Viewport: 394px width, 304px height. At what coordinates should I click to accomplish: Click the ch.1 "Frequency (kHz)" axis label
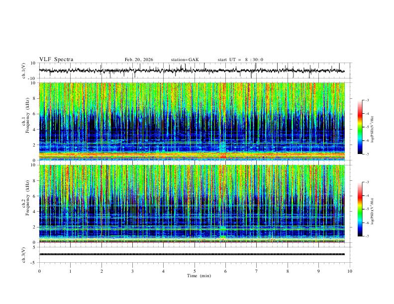(27, 115)
